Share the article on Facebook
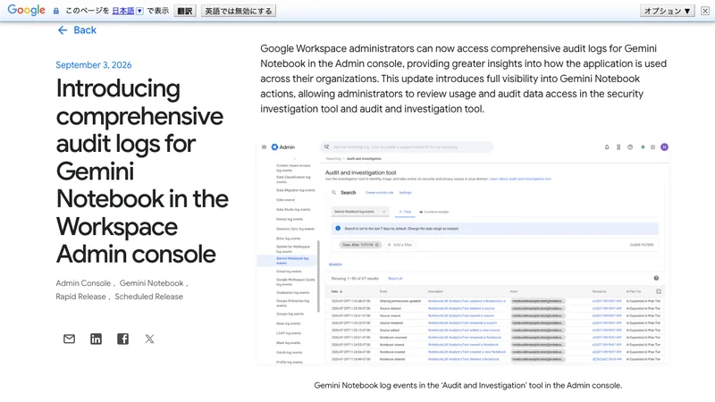 (x=122, y=339)
